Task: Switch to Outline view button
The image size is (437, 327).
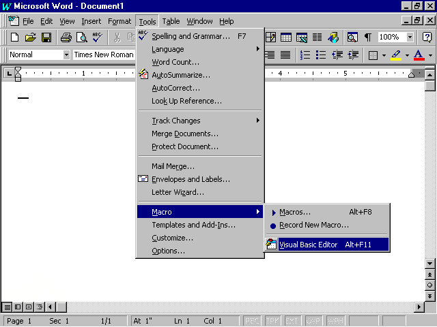Action: 40,307
